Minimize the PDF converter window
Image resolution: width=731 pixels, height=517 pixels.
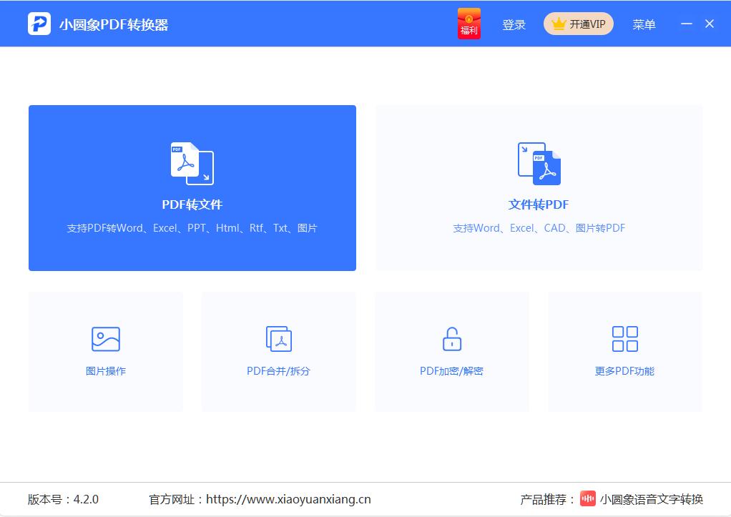[686, 24]
